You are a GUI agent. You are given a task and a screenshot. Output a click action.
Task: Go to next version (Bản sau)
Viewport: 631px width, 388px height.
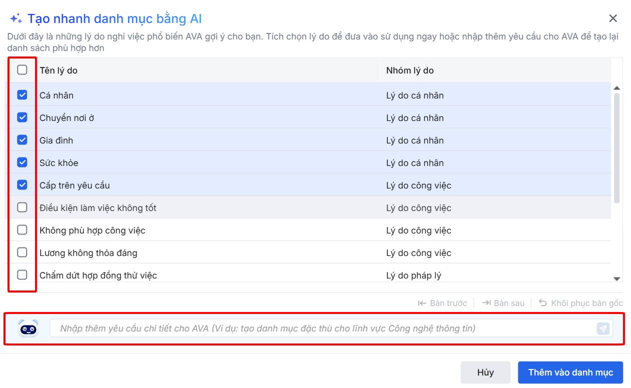[503, 303]
